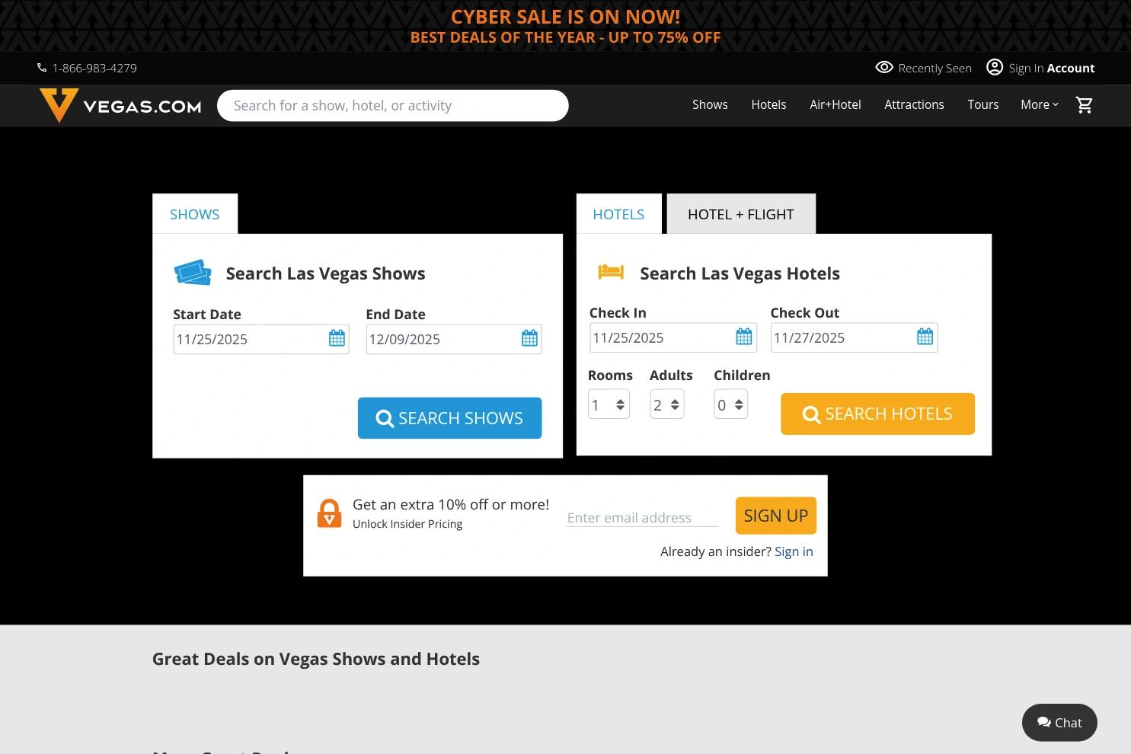This screenshot has height=754, width=1131.
Task: Open the Attractions menu item
Action: coord(914,105)
